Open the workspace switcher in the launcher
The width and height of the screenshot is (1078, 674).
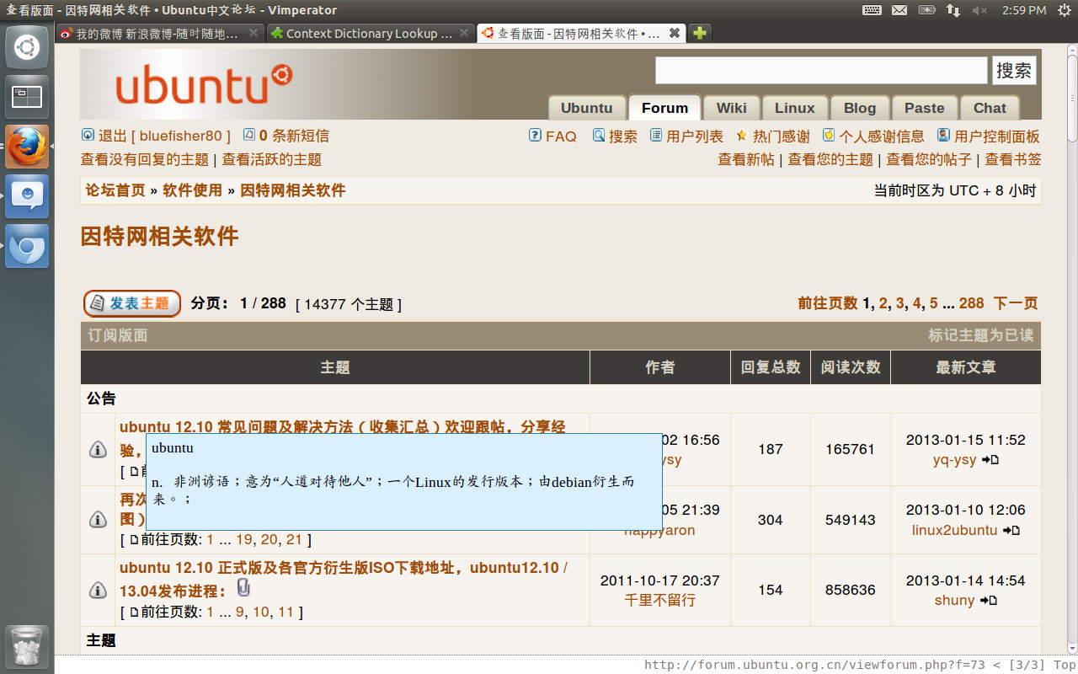pyautogui.click(x=27, y=97)
